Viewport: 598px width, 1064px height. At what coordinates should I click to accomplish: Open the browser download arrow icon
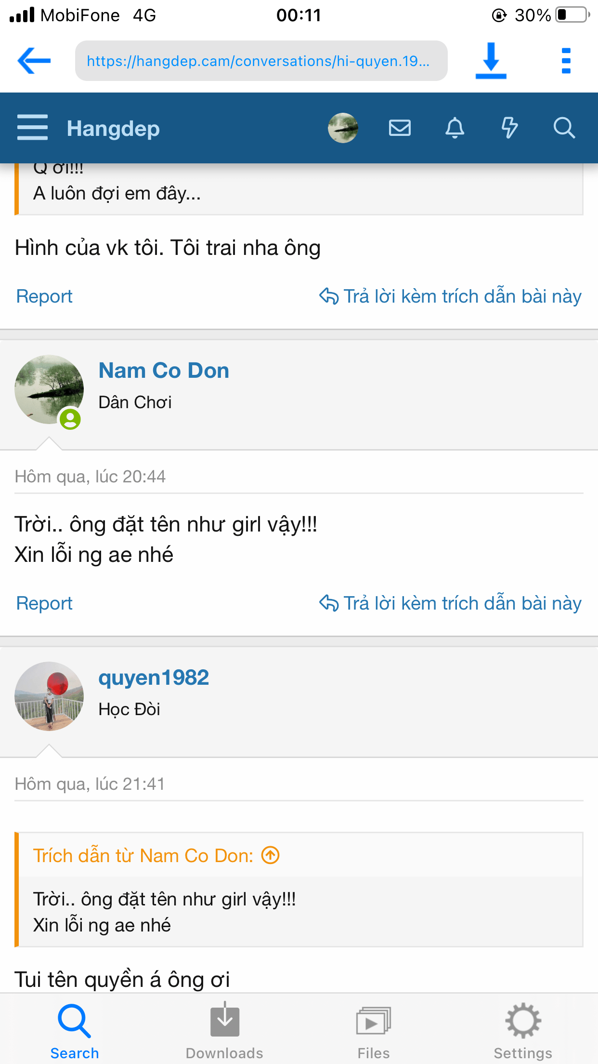pos(491,61)
